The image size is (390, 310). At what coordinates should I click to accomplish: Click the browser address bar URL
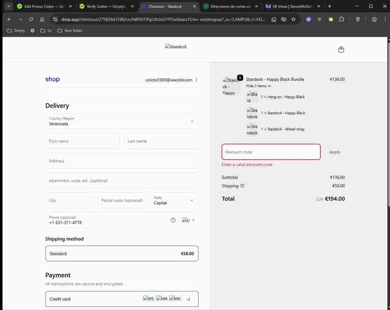pos(163,19)
